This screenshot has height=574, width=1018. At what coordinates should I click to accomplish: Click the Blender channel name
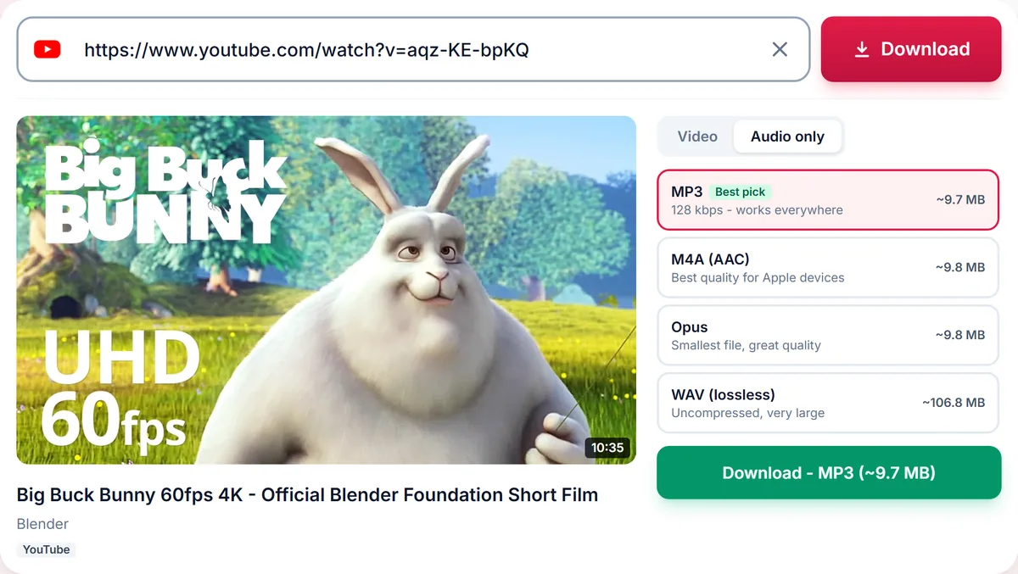[x=42, y=524]
